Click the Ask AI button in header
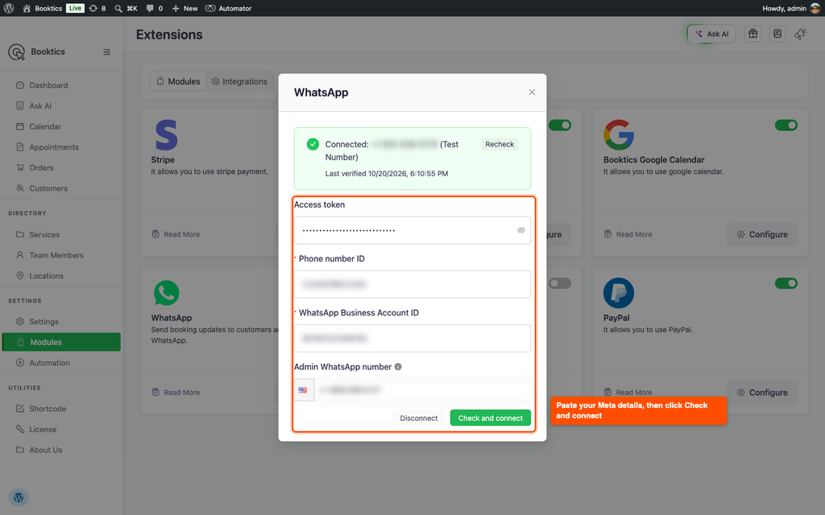The width and height of the screenshot is (825, 515). pyautogui.click(x=711, y=34)
